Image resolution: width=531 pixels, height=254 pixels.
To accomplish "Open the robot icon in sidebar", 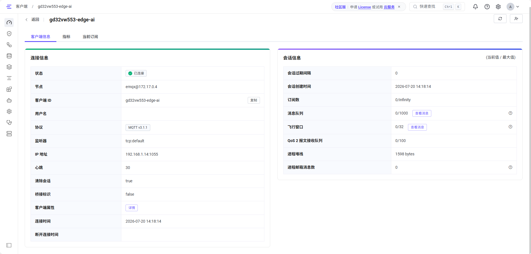I will pos(9,100).
